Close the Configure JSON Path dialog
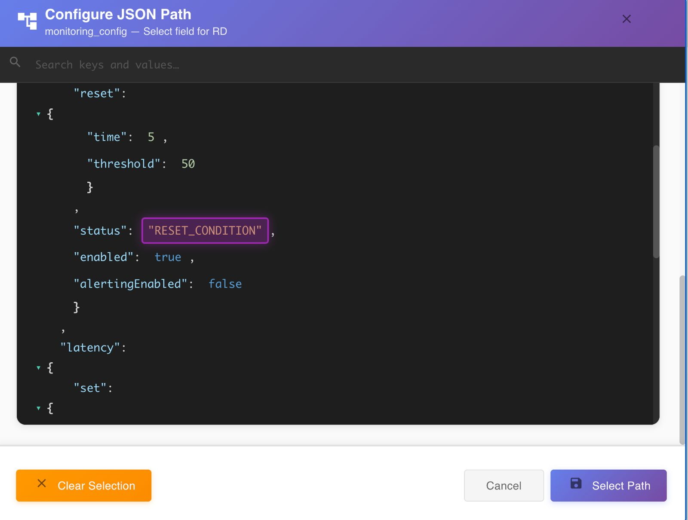This screenshot has height=520, width=688. (627, 19)
